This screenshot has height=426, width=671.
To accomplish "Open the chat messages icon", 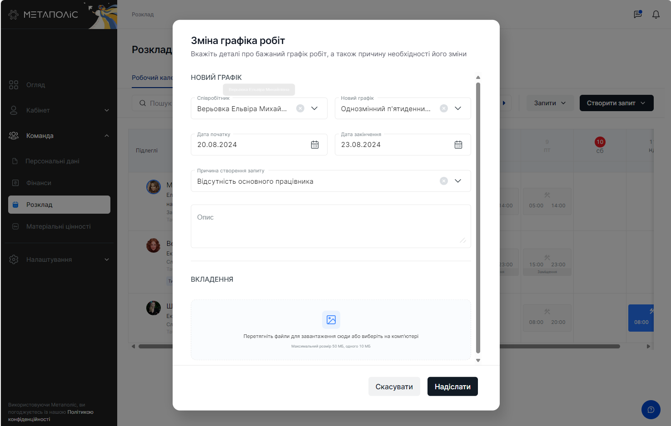I will click(x=638, y=15).
